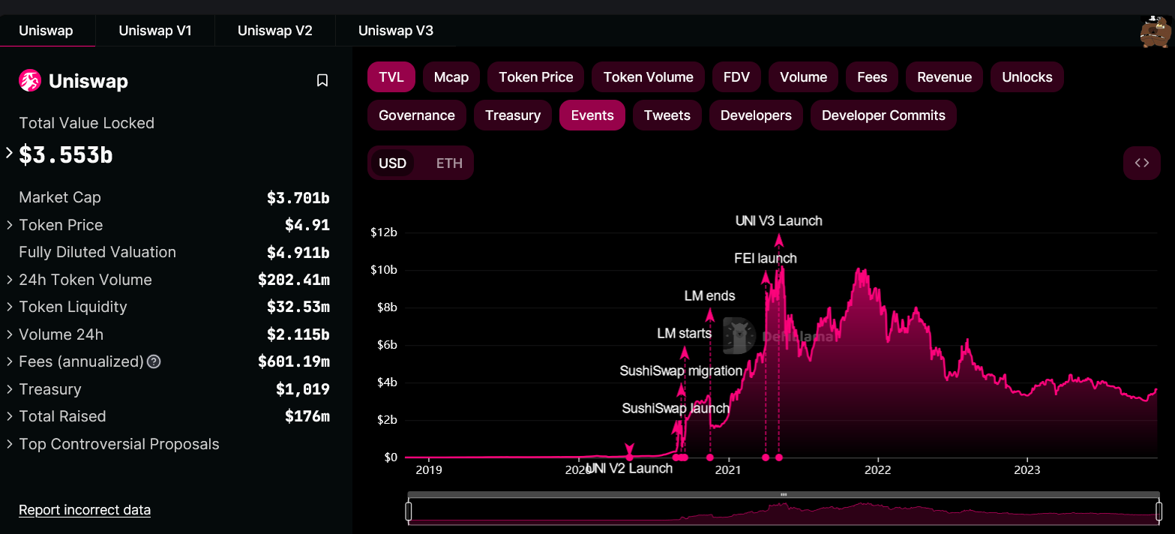Click the SushiSwap launch label
The width and height of the screenshot is (1175, 534).
(676, 409)
